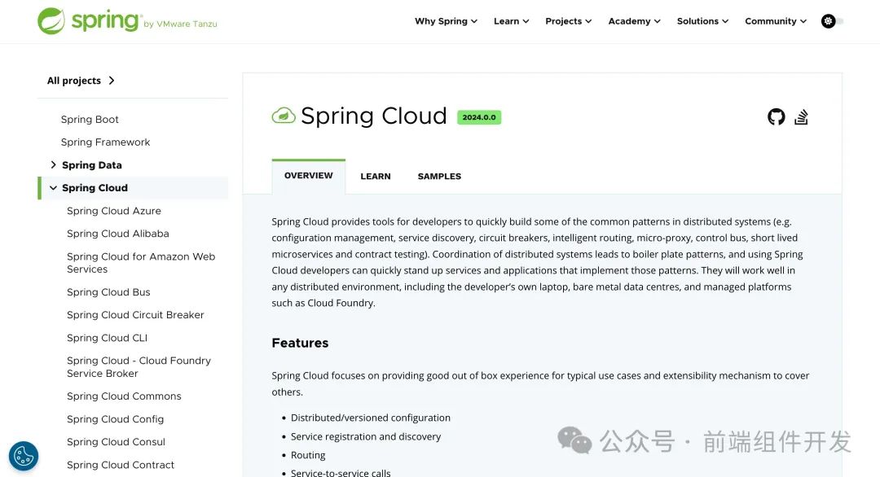Open cookie preferences icon
This screenshot has height=477, width=880.
tap(24, 456)
